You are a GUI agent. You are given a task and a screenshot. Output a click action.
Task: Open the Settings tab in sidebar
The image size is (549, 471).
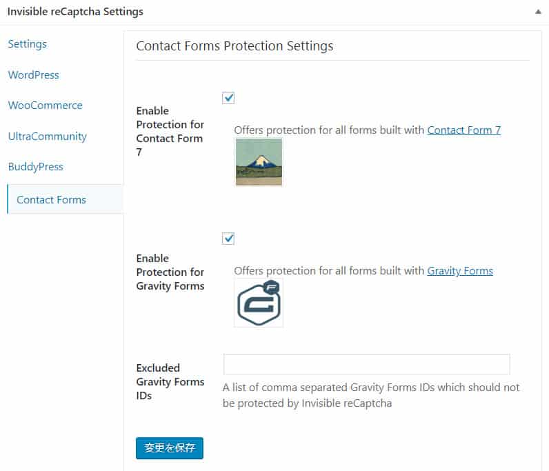(x=28, y=44)
